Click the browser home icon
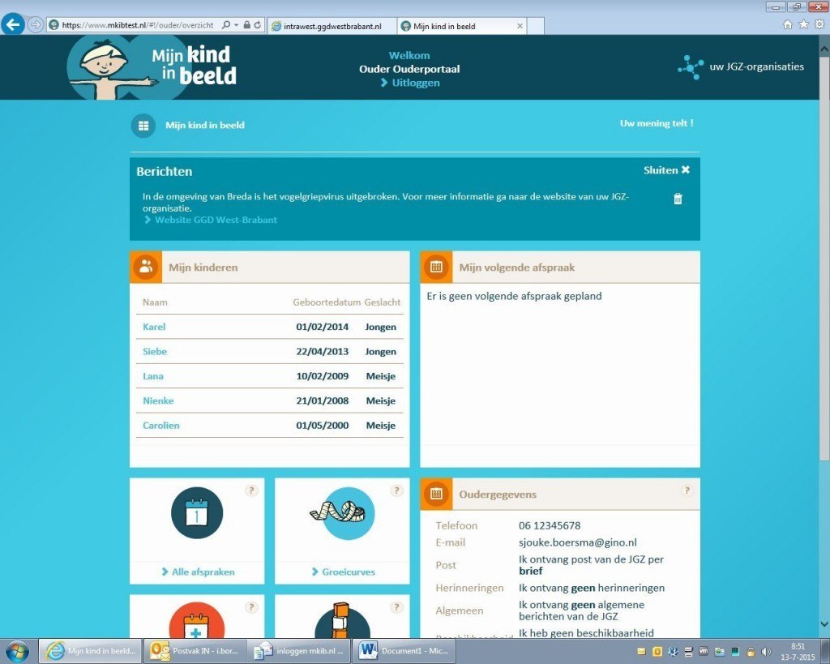 [788, 24]
